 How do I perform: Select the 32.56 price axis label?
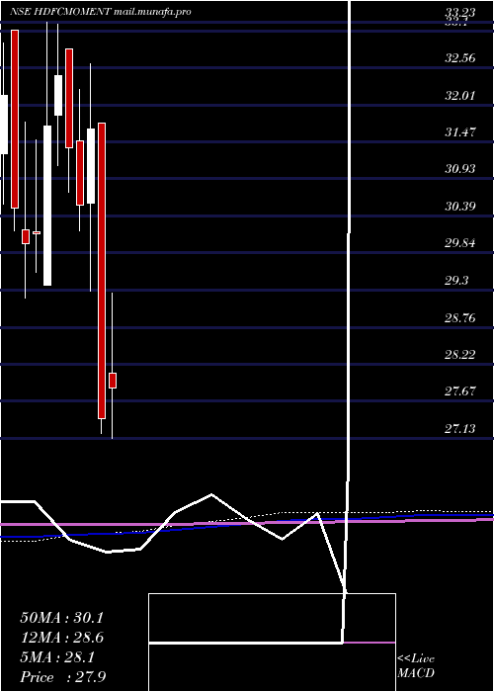pos(459,58)
